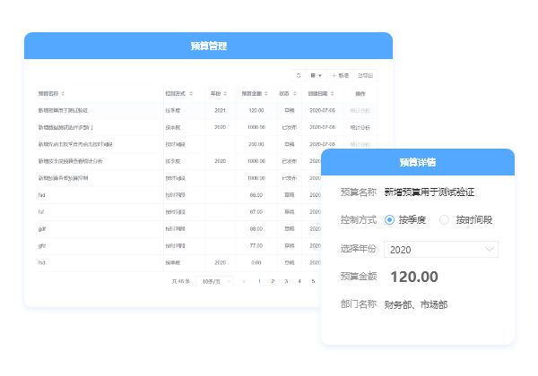The width and height of the screenshot is (538, 376).
Task: Select the 按季度 radio button
Action: pyautogui.click(x=389, y=219)
